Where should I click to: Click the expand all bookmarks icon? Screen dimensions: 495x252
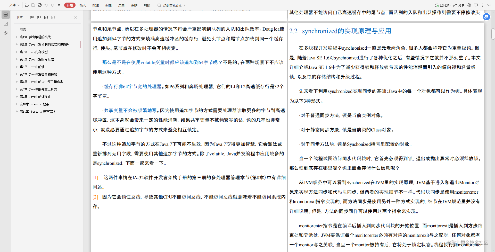[32, 17]
